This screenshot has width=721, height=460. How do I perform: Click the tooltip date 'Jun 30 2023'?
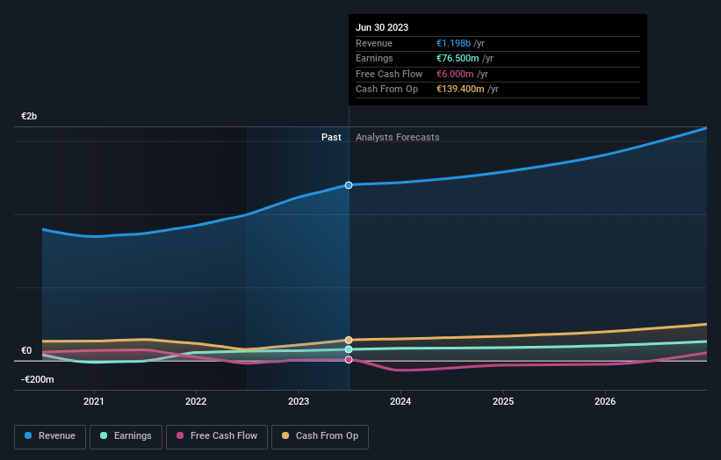pyautogui.click(x=382, y=27)
